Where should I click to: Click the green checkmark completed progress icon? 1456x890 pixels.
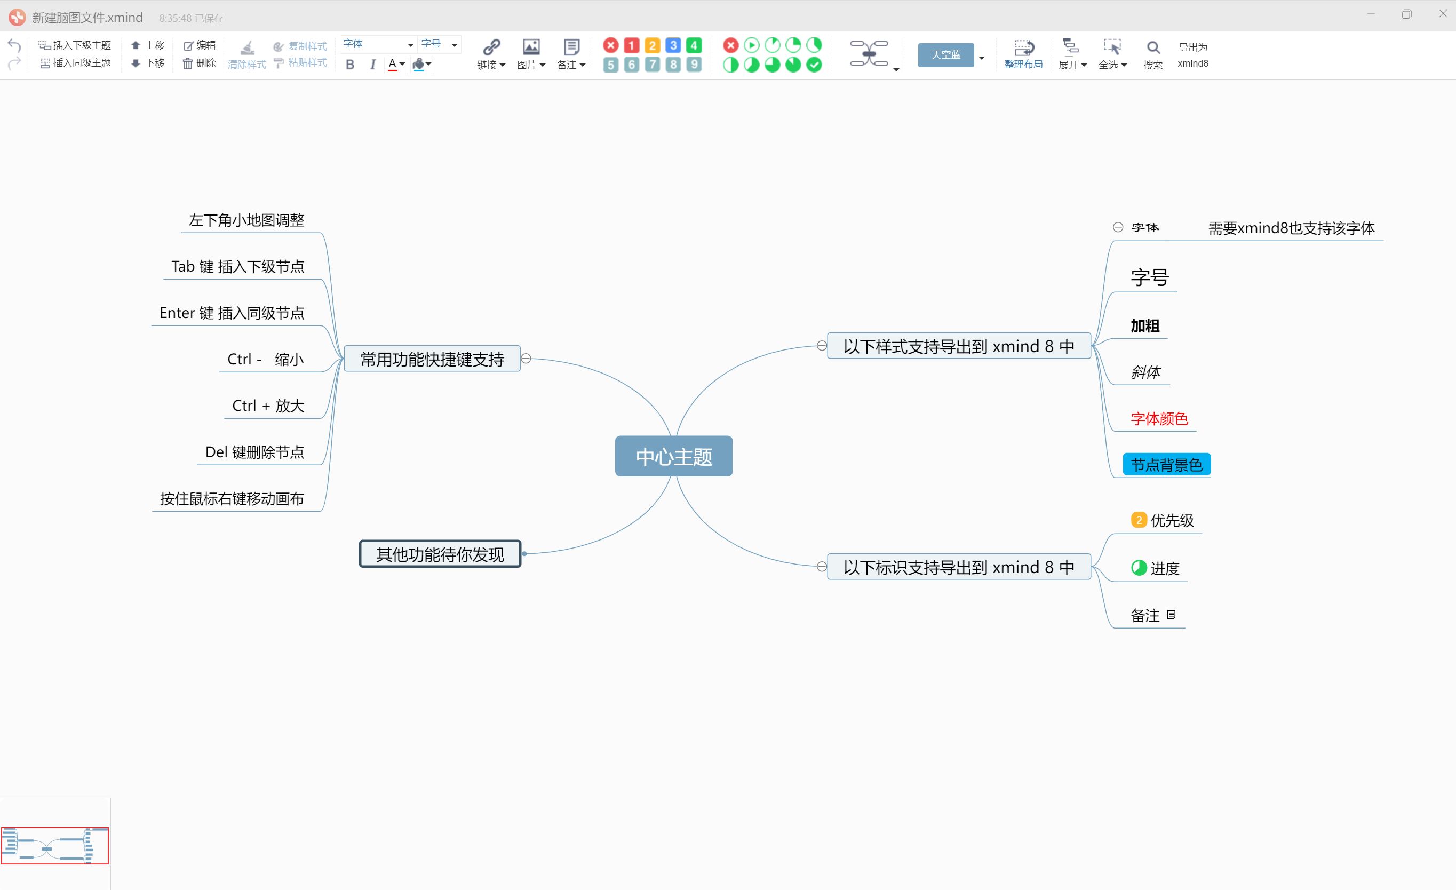pyautogui.click(x=814, y=65)
